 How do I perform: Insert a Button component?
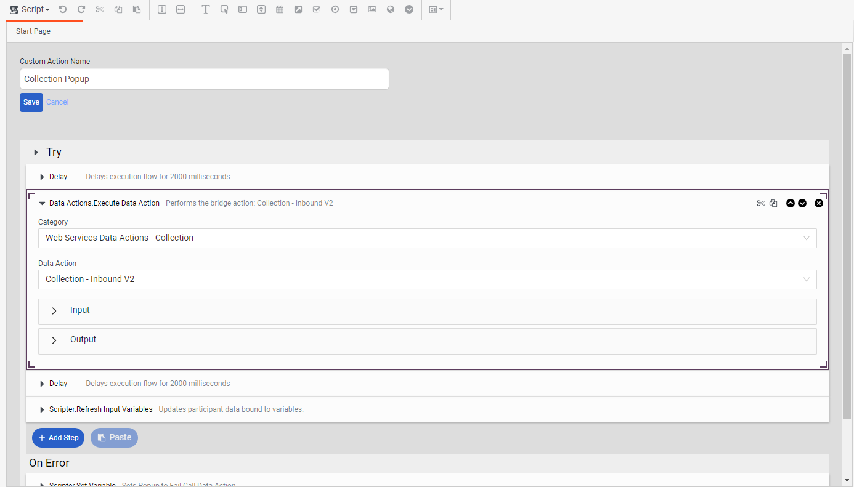click(x=224, y=10)
